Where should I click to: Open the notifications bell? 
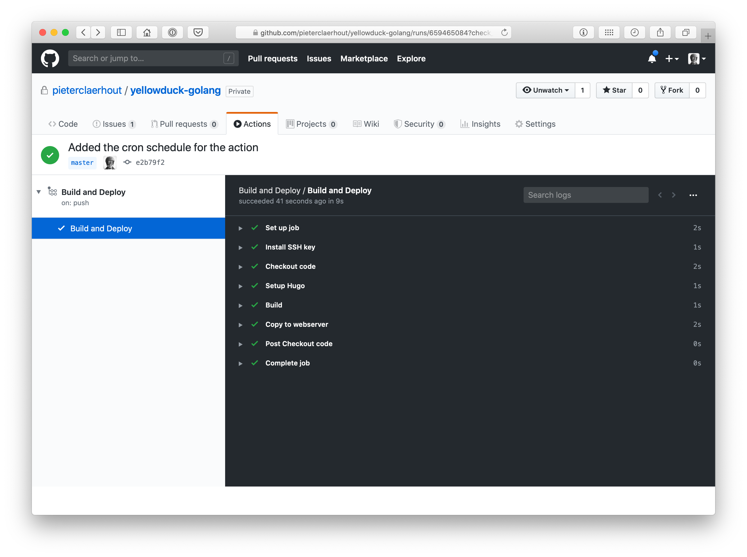pos(652,58)
